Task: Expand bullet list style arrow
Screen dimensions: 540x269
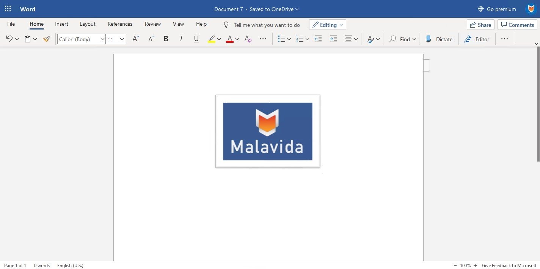Action: [x=289, y=39]
